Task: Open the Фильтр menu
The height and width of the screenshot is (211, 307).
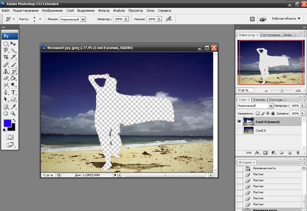Action: coord(104,11)
